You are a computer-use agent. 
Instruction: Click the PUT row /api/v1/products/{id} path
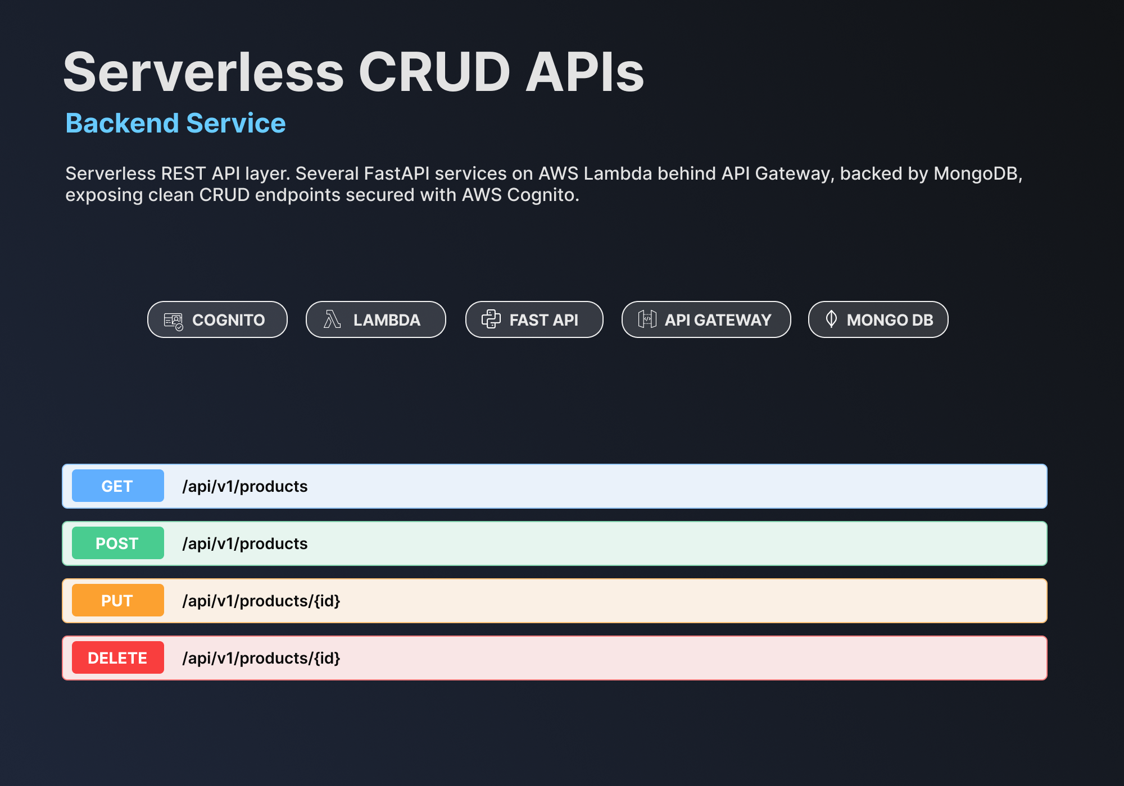pos(261,601)
